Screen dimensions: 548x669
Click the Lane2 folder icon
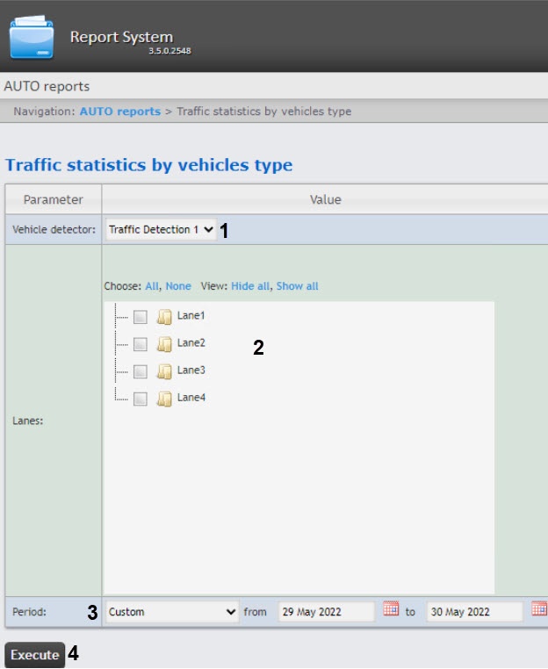(164, 344)
